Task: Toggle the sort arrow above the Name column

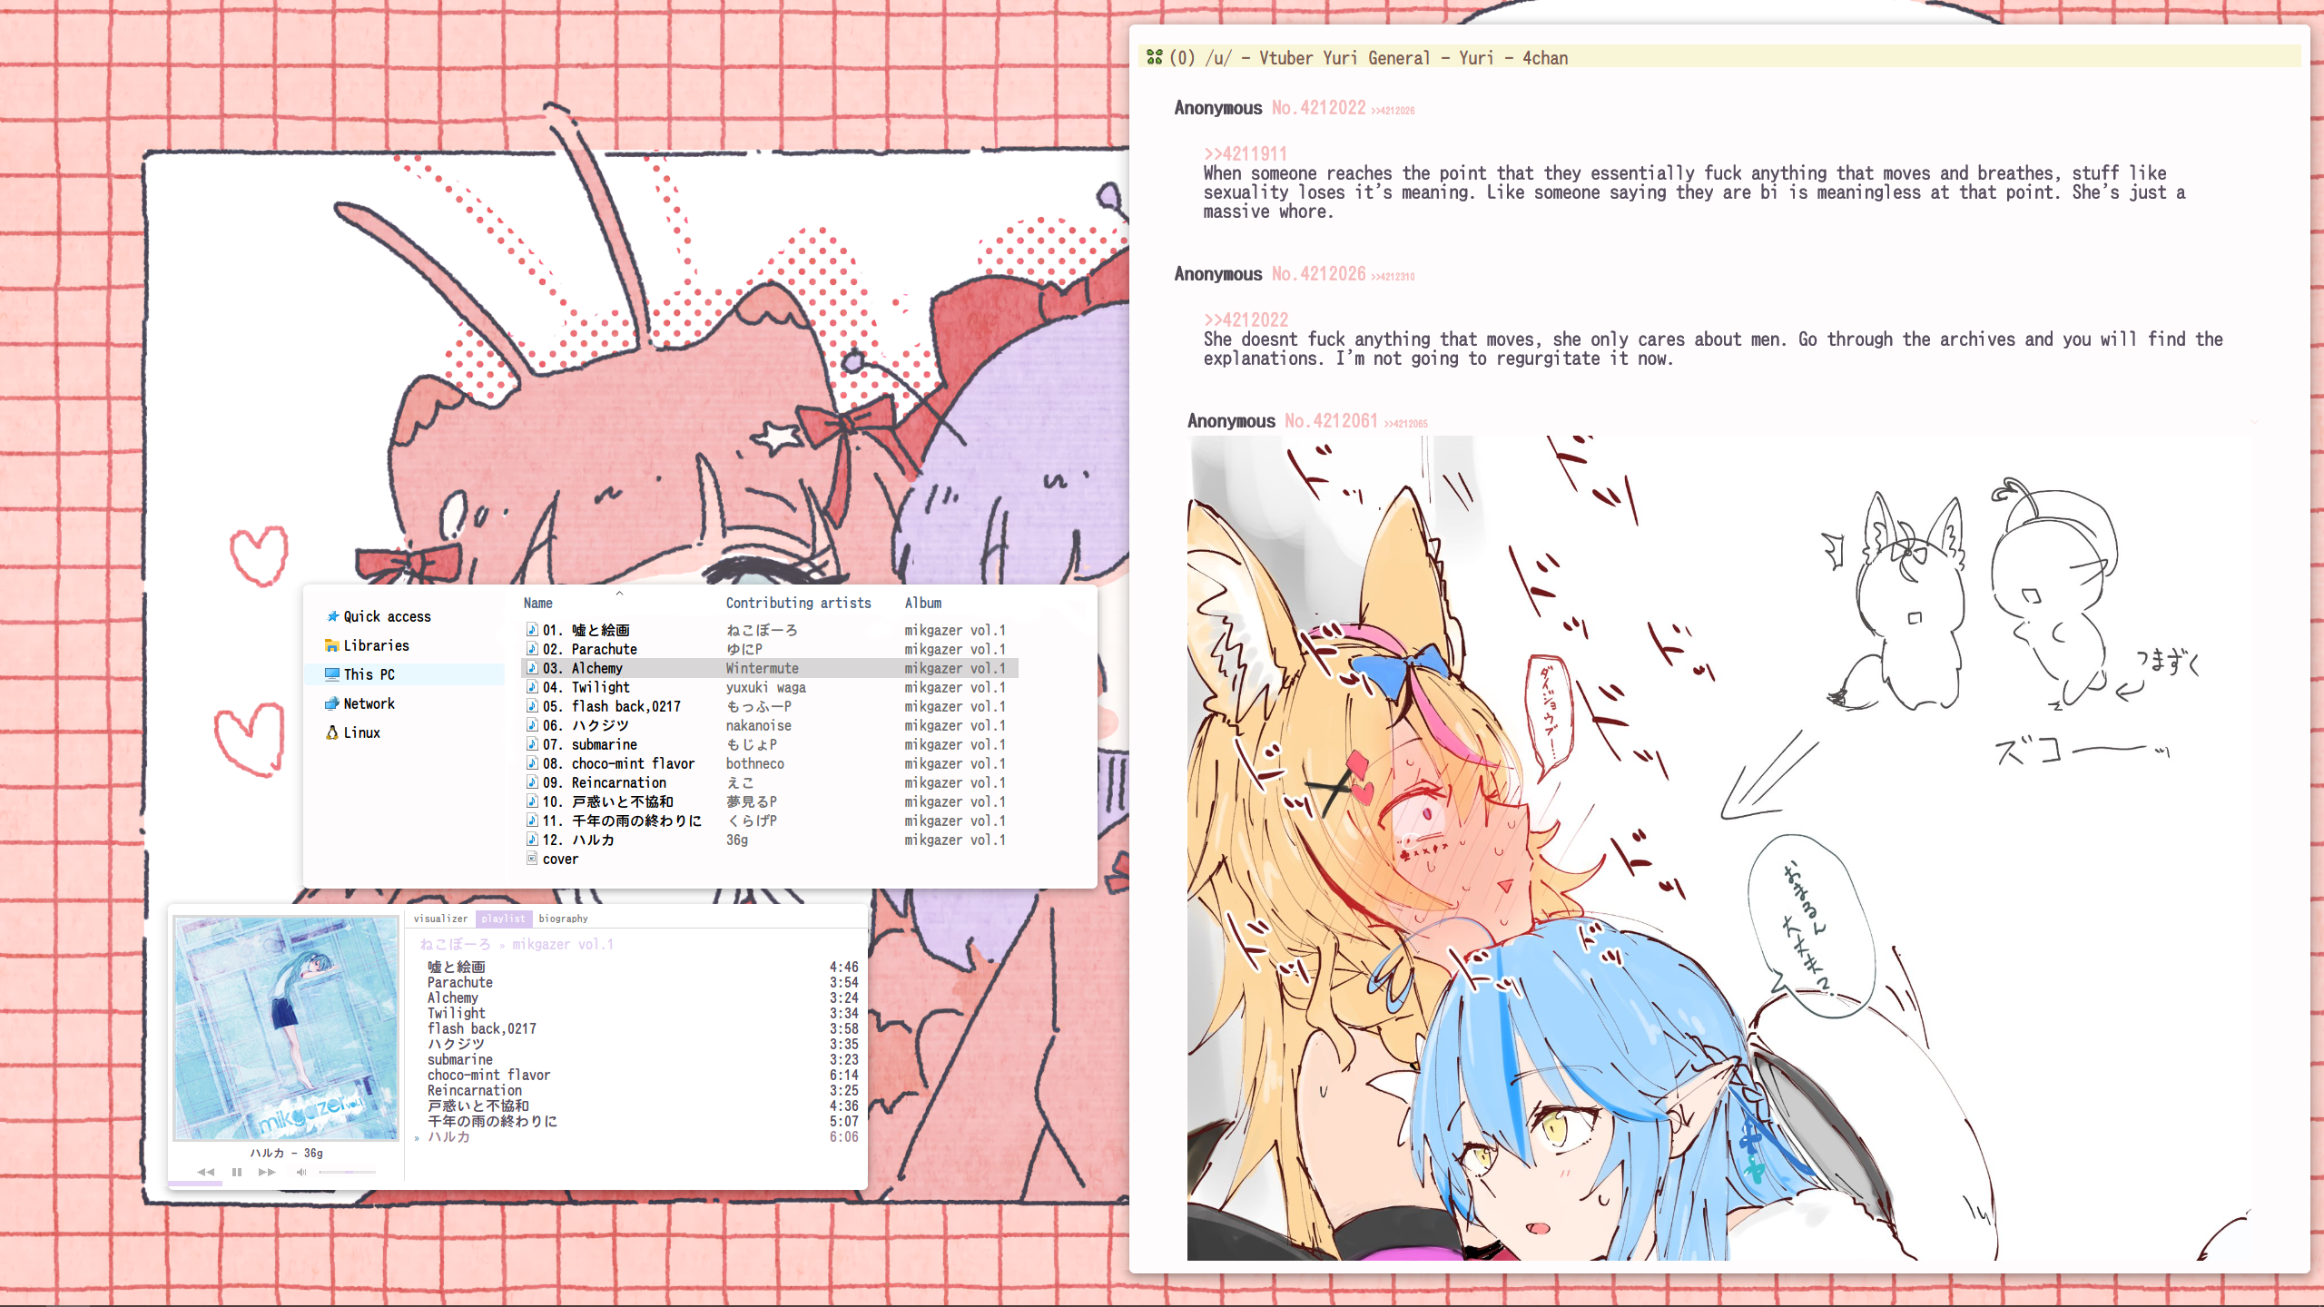Action: point(619,593)
